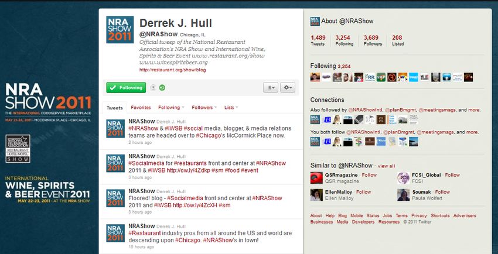Open first face-photo avatar in Following row
Screen dimensions: 498x254
tap(315, 77)
